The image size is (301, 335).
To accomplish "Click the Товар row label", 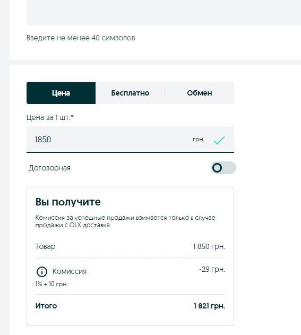I will coord(45,246).
